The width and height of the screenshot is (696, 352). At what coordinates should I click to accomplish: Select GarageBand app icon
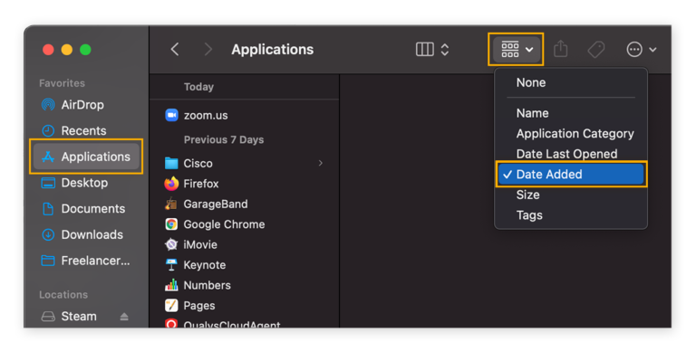pos(171,204)
